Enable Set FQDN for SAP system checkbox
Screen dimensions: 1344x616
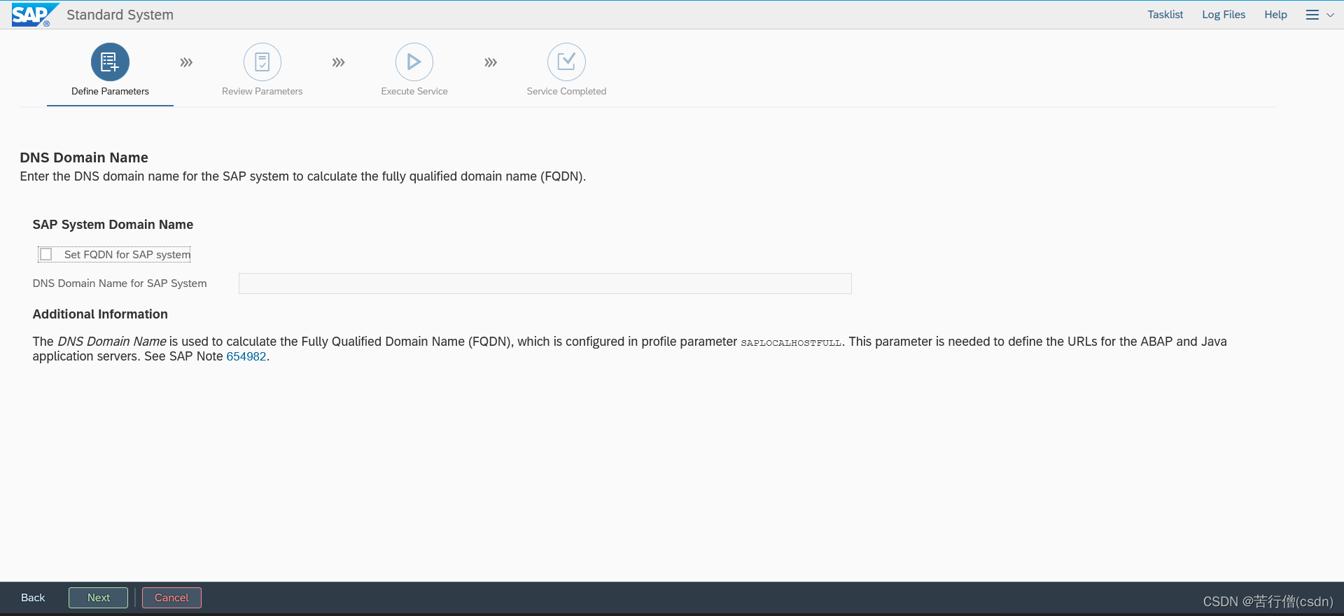46,254
